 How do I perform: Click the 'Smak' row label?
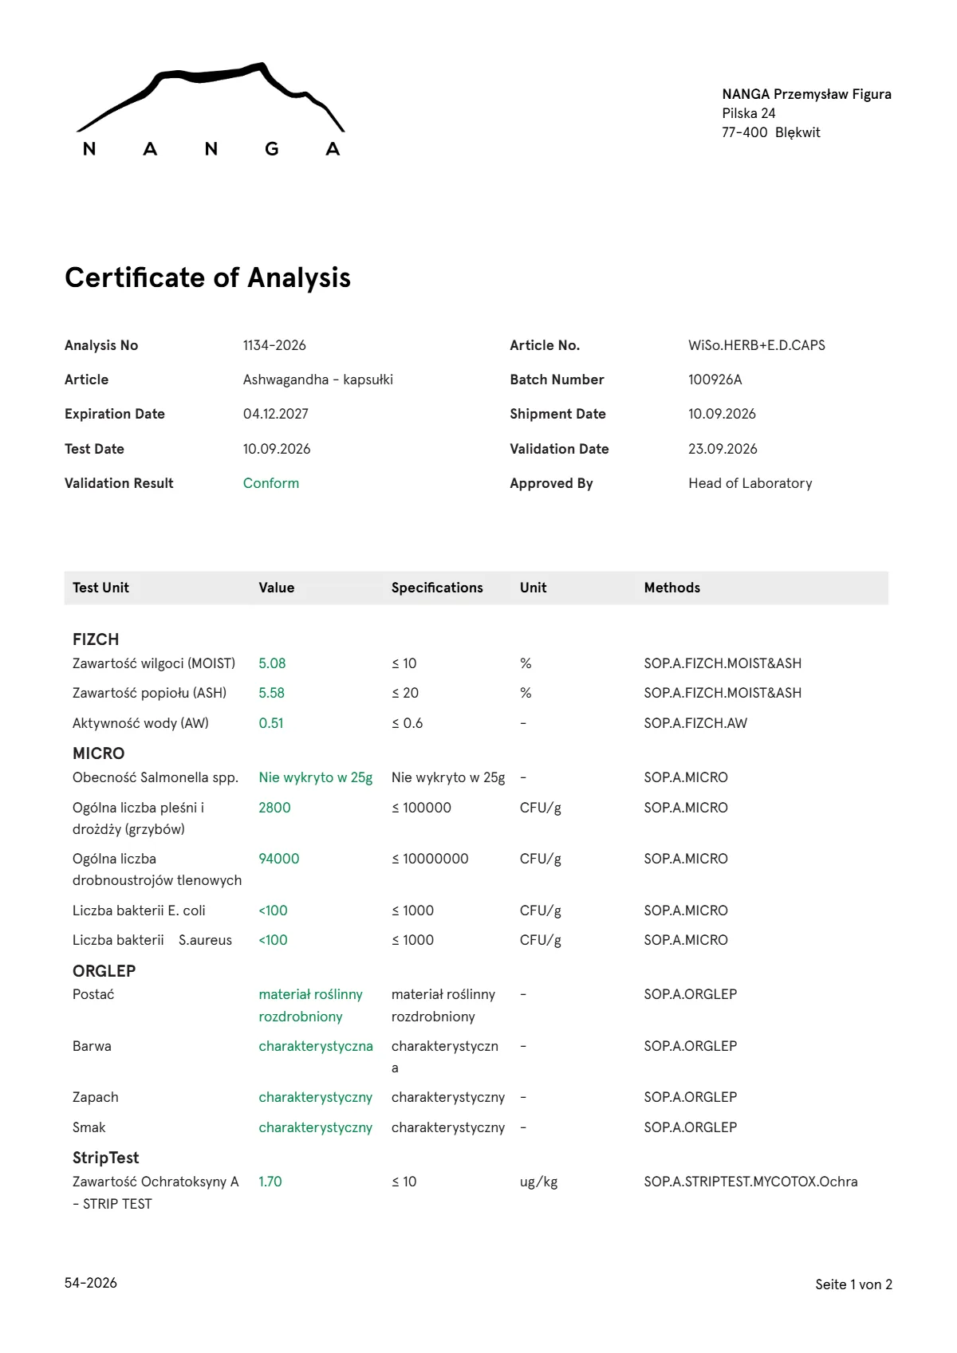point(89,1127)
